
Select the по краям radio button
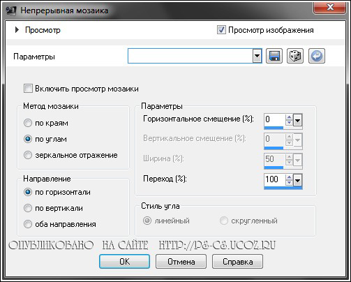28,123
